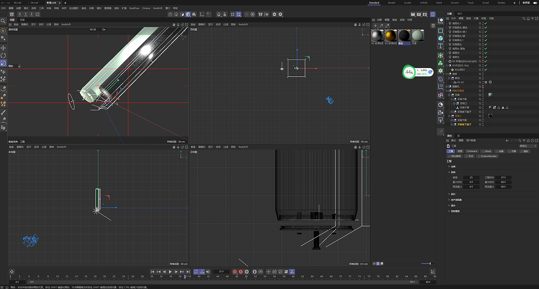Toggle the X axis lock

pyautogui.click(x=19, y=14)
